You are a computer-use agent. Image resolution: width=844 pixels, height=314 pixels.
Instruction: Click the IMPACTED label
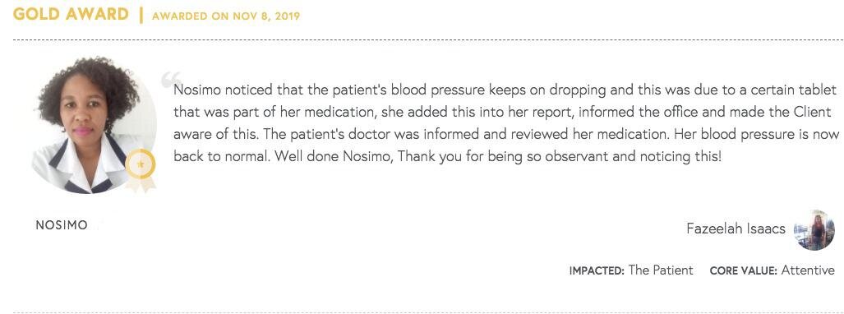[x=597, y=271]
